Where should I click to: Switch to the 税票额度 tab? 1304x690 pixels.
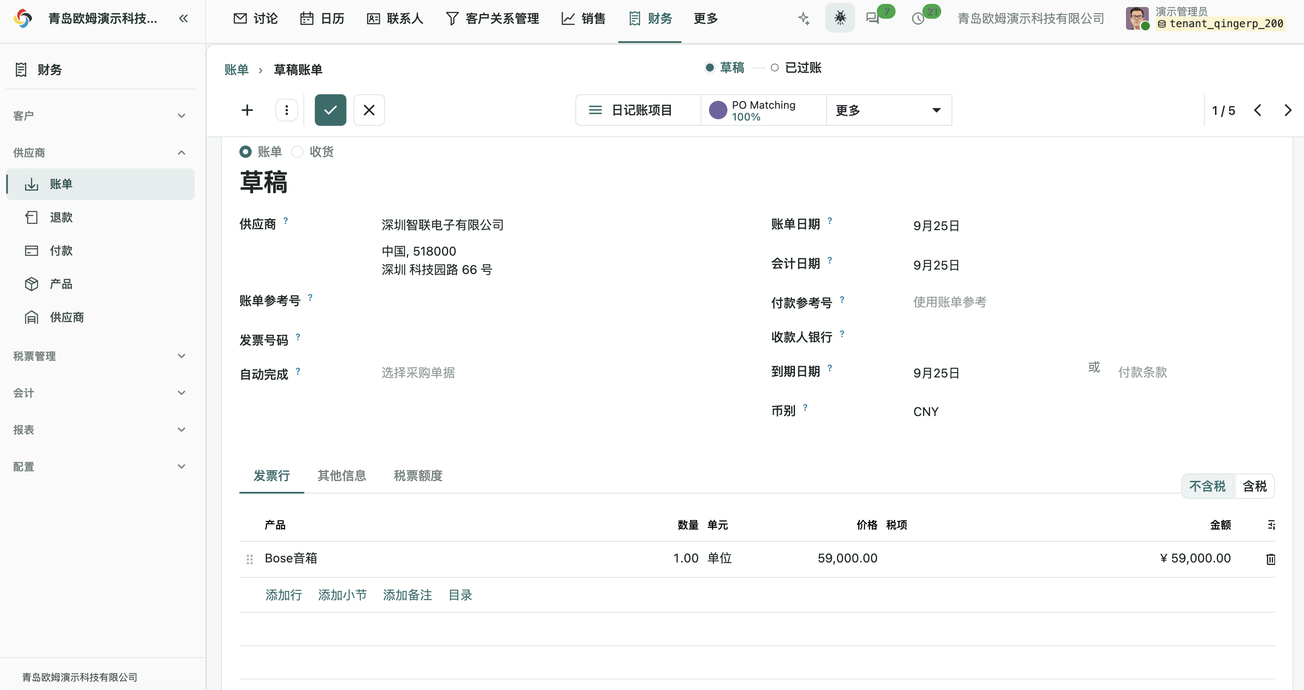tap(418, 475)
